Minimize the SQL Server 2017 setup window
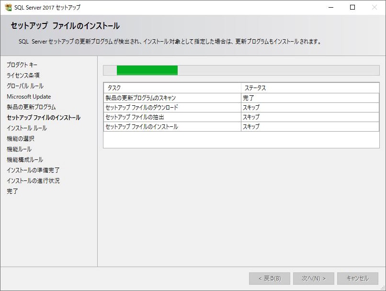 click(331, 7)
